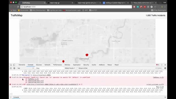
Task: Open the Apps bookmark shortcut
Action: tap(13, 10)
